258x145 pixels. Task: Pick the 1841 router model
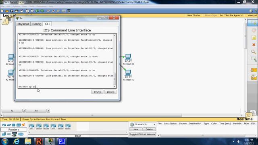click(31, 126)
